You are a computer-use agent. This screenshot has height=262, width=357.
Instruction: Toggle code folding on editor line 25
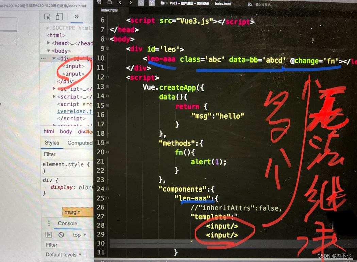coord(108,198)
